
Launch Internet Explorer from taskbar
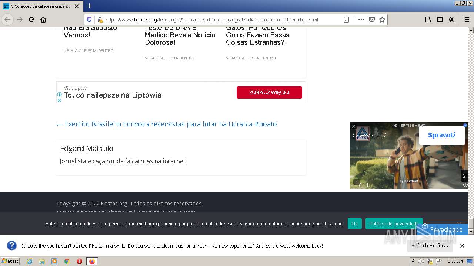29,261
